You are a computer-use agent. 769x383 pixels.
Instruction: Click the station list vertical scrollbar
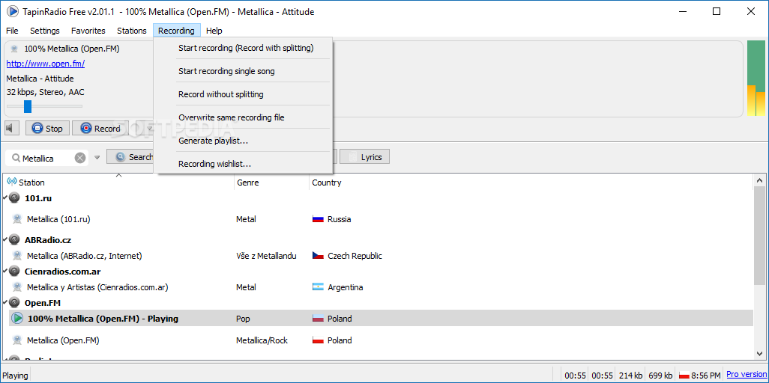click(759, 235)
